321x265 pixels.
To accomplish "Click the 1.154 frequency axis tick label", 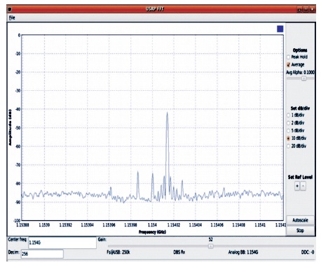I will [x=152, y=225].
